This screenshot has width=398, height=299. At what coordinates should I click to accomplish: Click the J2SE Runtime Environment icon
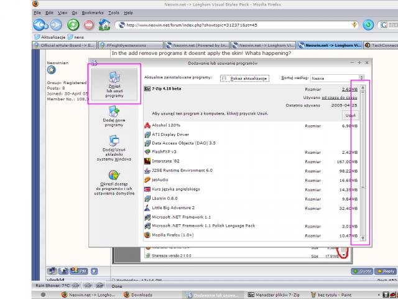(147, 171)
